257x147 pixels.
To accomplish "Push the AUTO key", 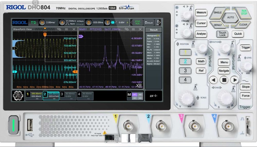I will (231, 17).
